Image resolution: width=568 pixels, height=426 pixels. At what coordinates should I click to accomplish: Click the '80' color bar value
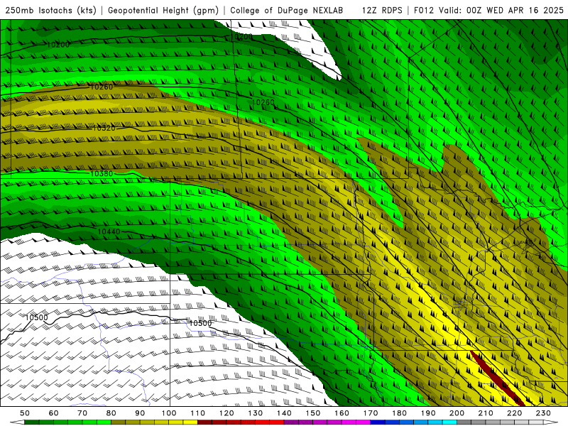click(x=111, y=413)
